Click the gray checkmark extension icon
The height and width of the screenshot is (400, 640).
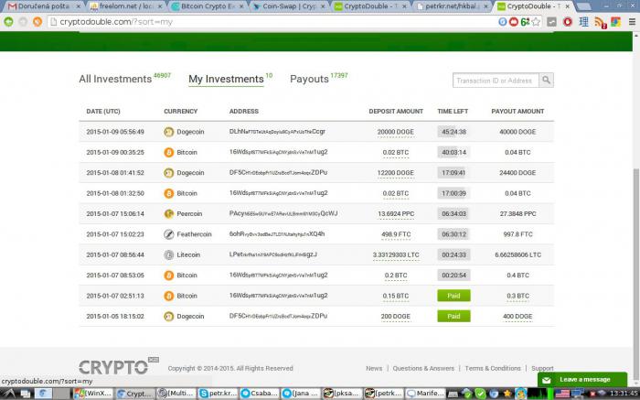coord(551,22)
